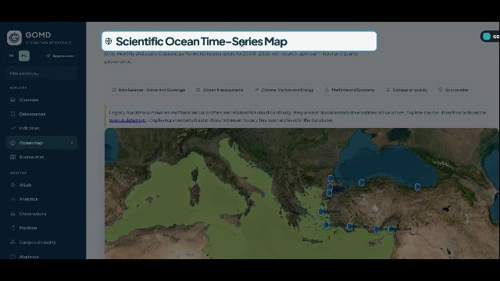Click the Analytics chart icon in sidebar
Viewport: 500px width, 281px height.
[x=12, y=199]
